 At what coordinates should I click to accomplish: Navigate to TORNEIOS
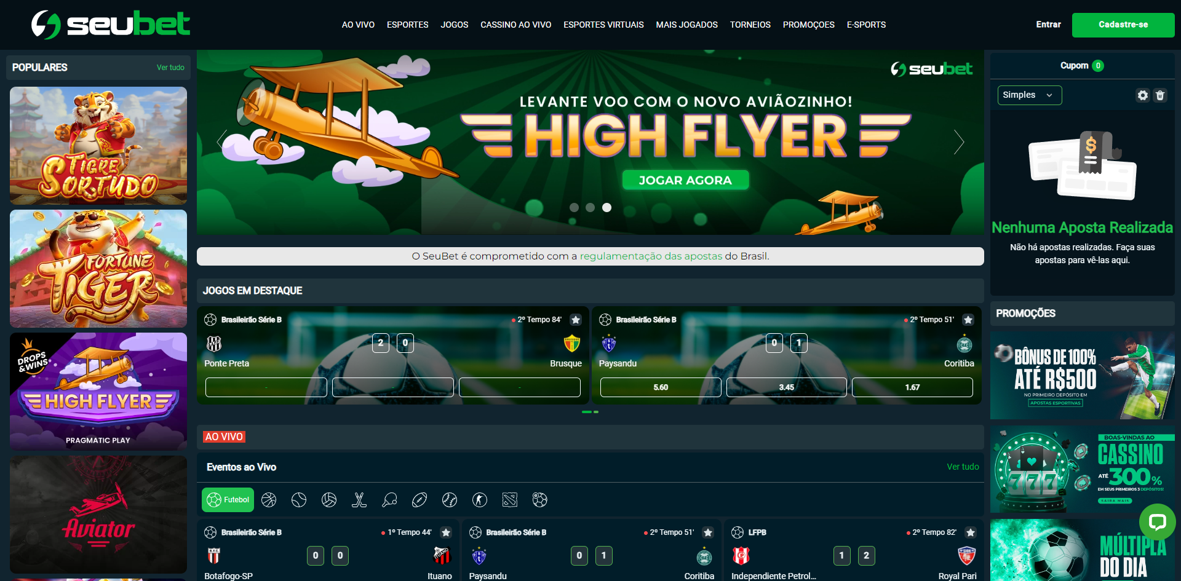[x=750, y=25]
